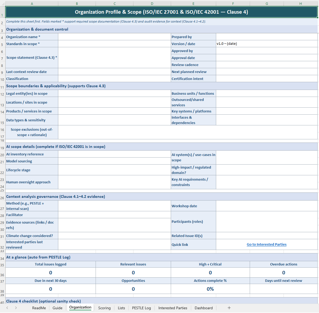Image resolution: width=319 pixels, height=313 pixels.
Task: Click the new sheet plus button
Action: (229, 308)
